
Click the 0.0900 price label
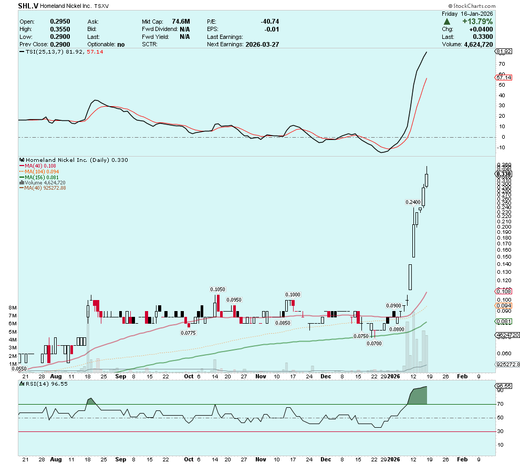pos(393,305)
